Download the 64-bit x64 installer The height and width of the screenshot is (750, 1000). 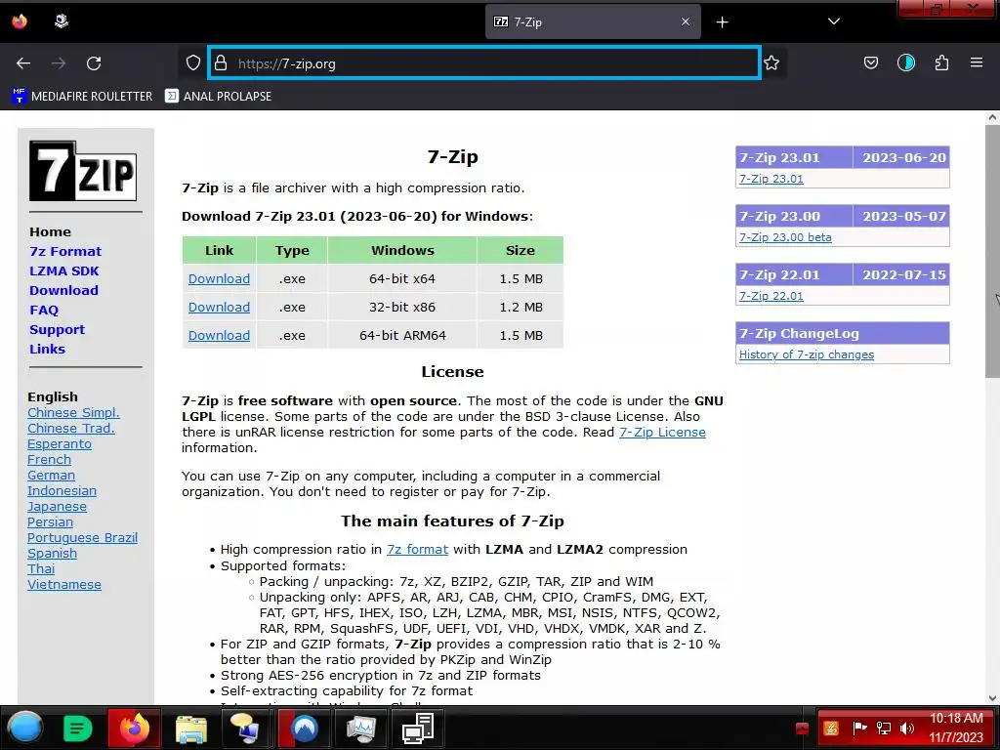[219, 278]
